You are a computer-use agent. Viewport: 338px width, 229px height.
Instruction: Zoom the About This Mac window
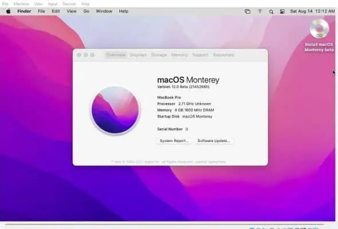click(x=92, y=55)
